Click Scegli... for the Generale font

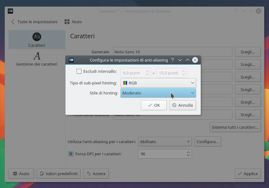coord(248,52)
